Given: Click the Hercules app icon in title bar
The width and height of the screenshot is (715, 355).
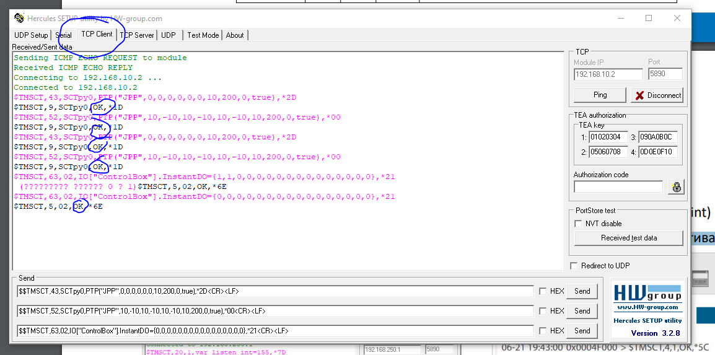Looking at the screenshot, I should coord(19,18).
